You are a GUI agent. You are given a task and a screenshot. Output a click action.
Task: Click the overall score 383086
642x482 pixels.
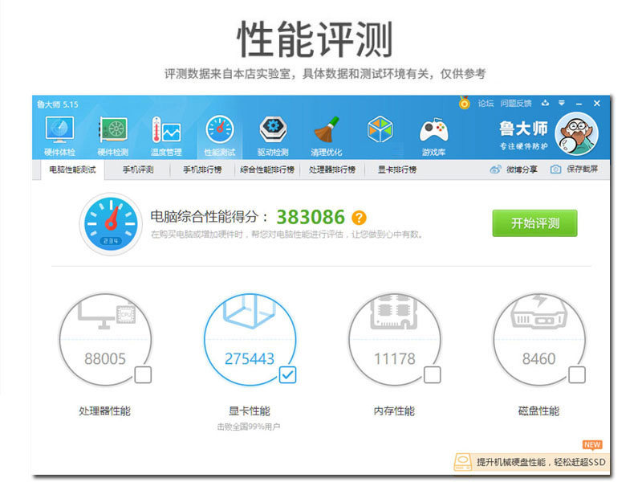[x=311, y=217]
